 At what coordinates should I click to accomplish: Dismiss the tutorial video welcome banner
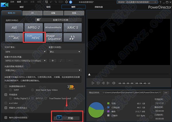(x=155, y=2)
